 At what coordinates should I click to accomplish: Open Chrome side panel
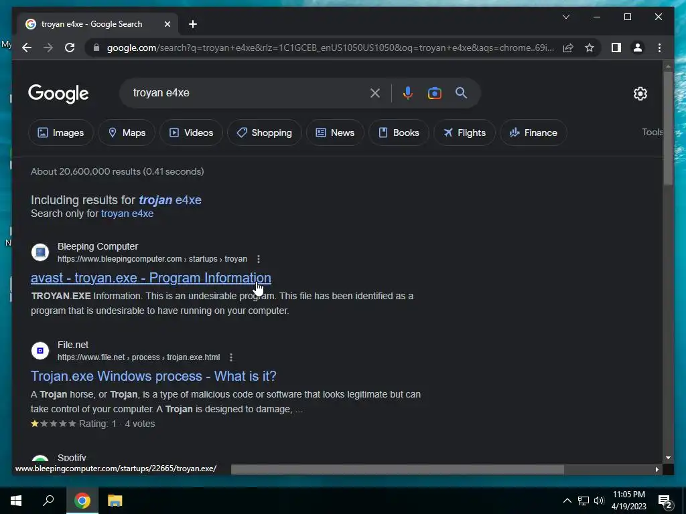click(616, 48)
